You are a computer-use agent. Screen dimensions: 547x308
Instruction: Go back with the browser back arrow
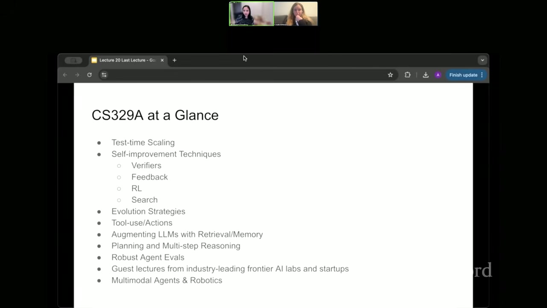(x=65, y=75)
